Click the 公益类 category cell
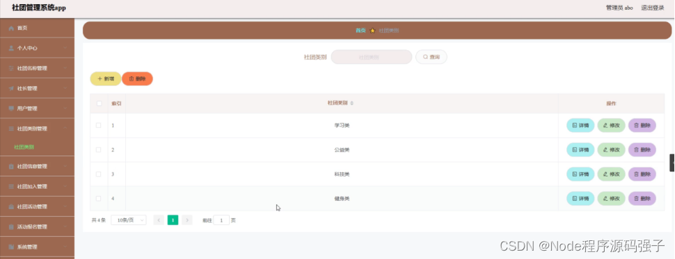Viewport: 675px width, 259px height. 342,150
